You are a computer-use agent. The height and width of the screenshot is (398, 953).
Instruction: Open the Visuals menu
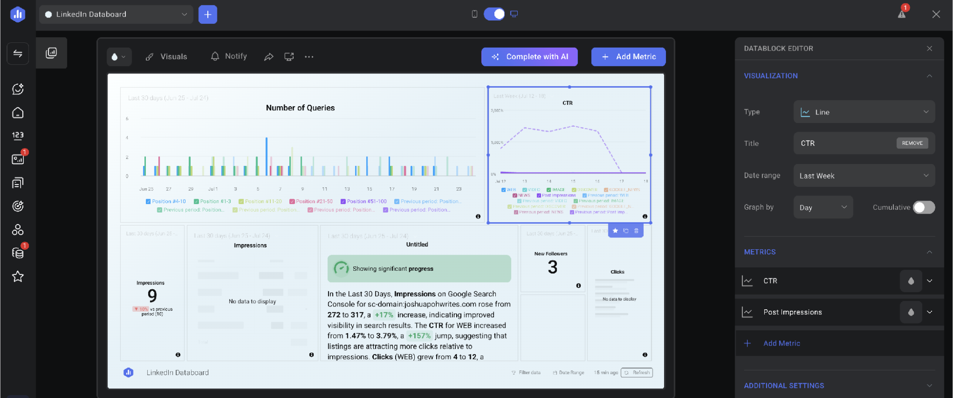tap(166, 57)
